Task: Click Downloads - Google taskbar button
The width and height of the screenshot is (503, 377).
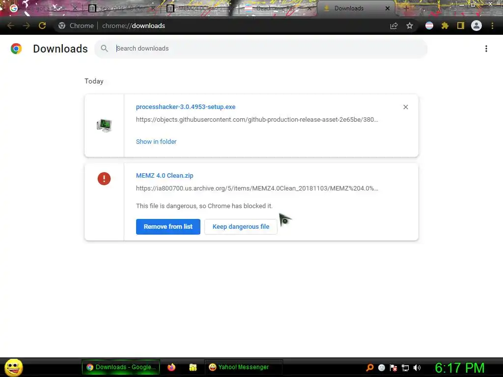Action: pyautogui.click(x=121, y=367)
